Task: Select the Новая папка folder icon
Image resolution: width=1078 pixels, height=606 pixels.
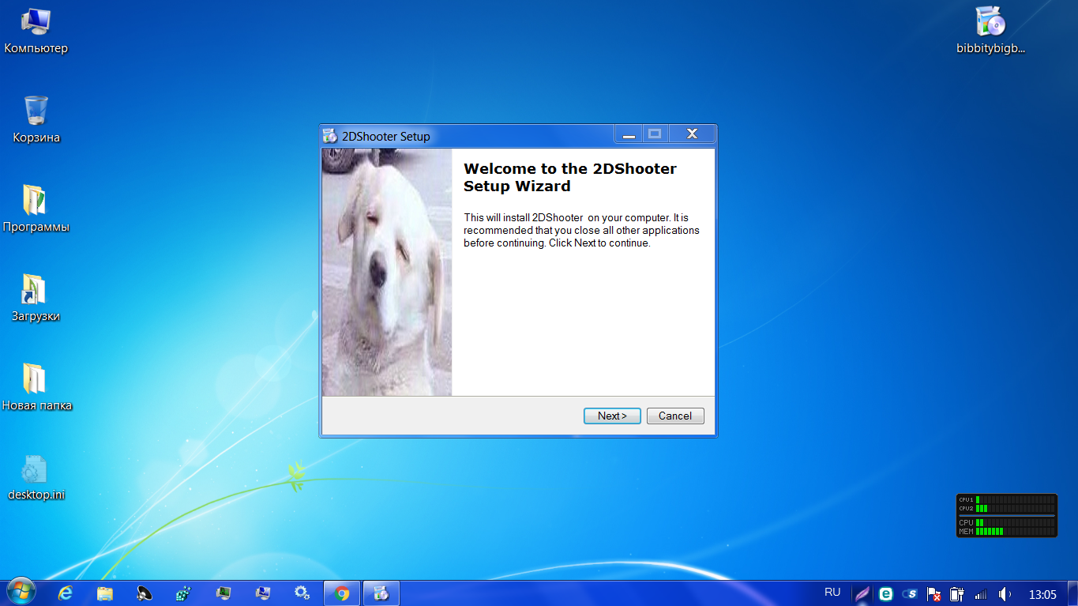Action: [x=36, y=388]
